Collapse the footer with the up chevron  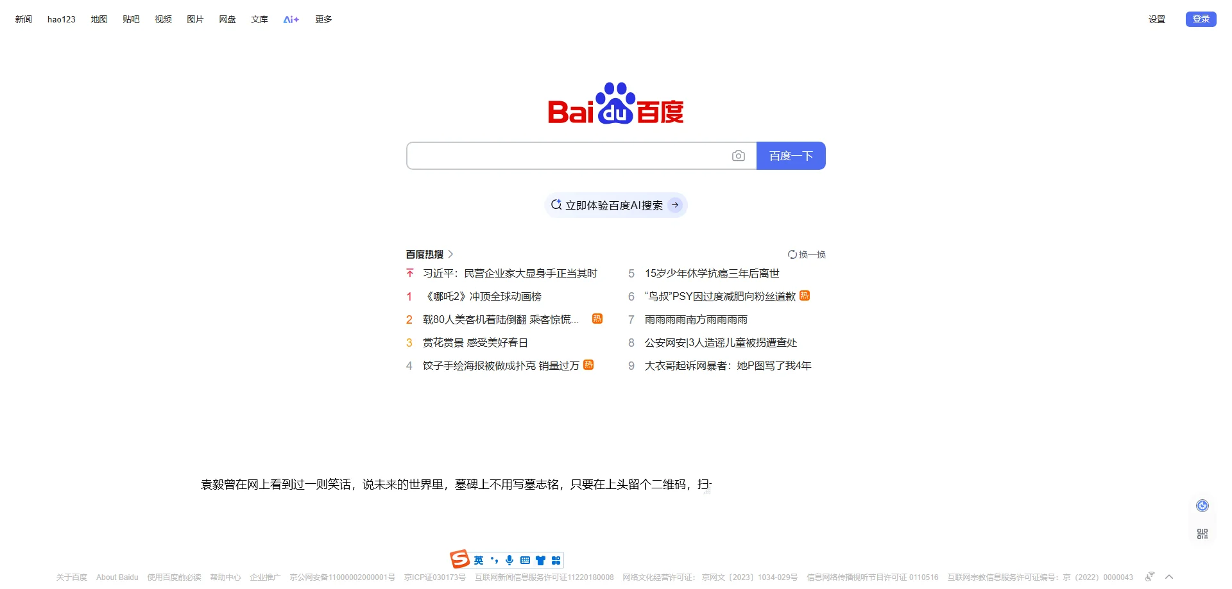pyautogui.click(x=1169, y=576)
